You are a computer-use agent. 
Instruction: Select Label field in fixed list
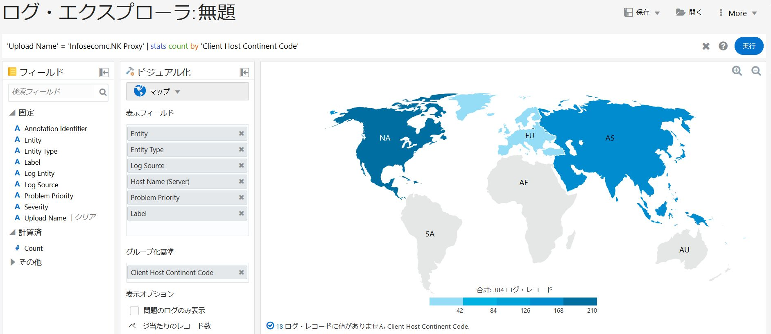pyautogui.click(x=32, y=162)
